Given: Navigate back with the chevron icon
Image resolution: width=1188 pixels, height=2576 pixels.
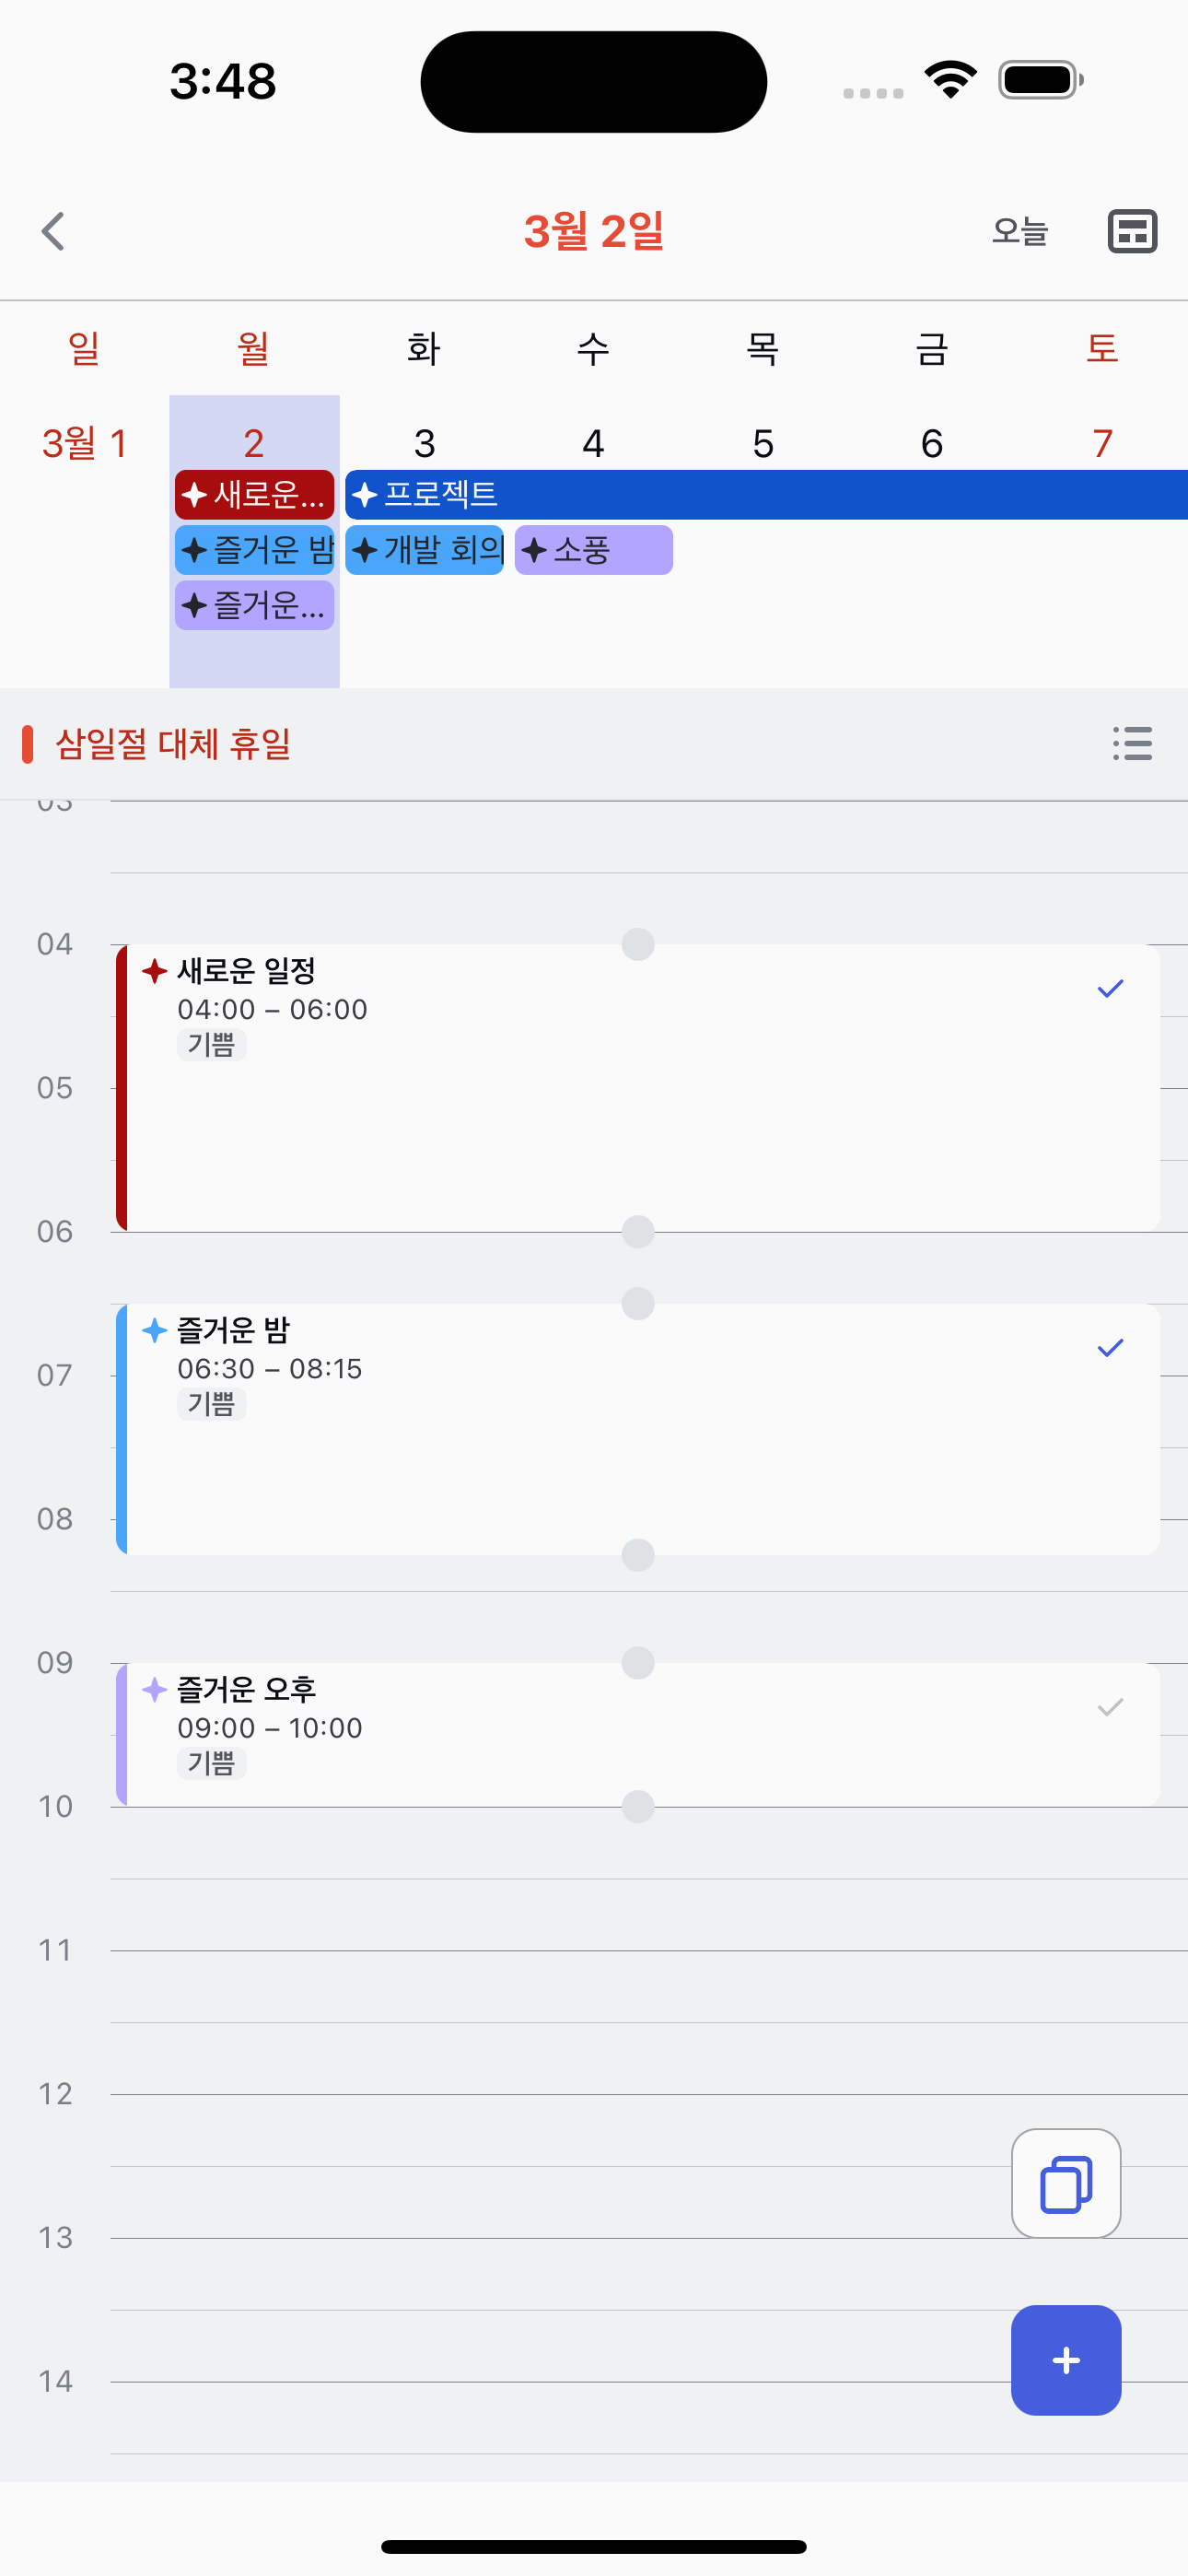Looking at the screenshot, I should point(53,231).
